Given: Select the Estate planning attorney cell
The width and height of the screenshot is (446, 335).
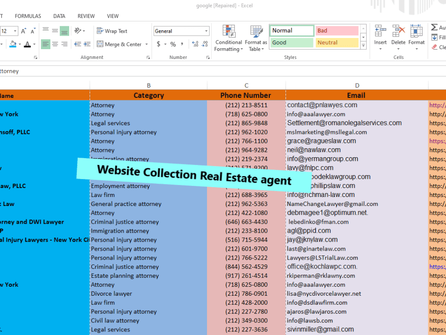Looking at the screenshot, I should (149, 276).
